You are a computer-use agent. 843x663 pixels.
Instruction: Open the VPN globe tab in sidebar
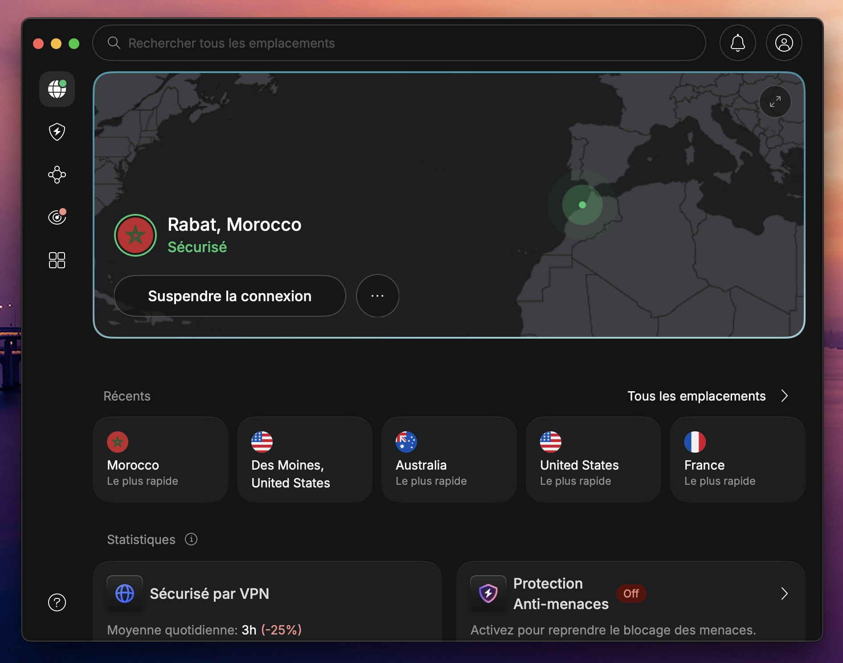tap(57, 89)
